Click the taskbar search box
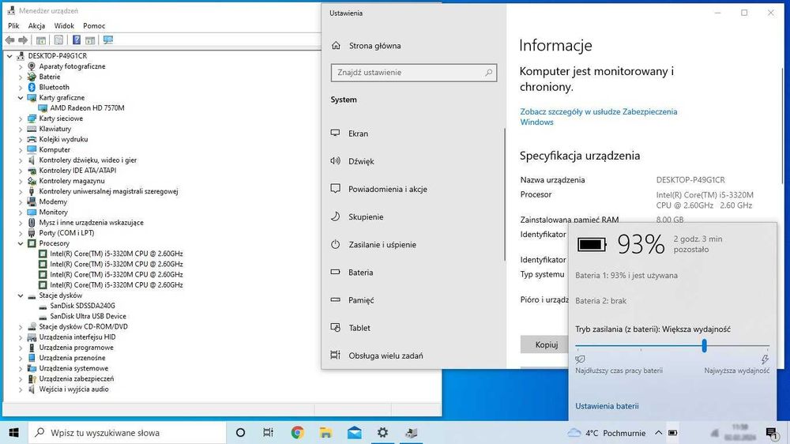The height and width of the screenshot is (444, 790). tap(127, 432)
